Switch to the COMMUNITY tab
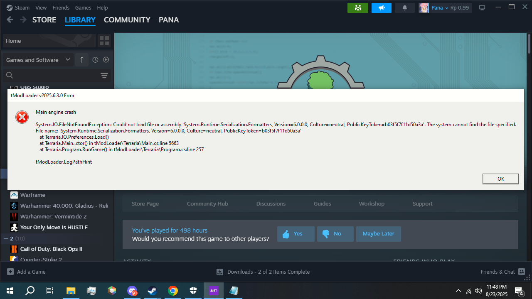This screenshot has height=299, width=532. (127, 20)
